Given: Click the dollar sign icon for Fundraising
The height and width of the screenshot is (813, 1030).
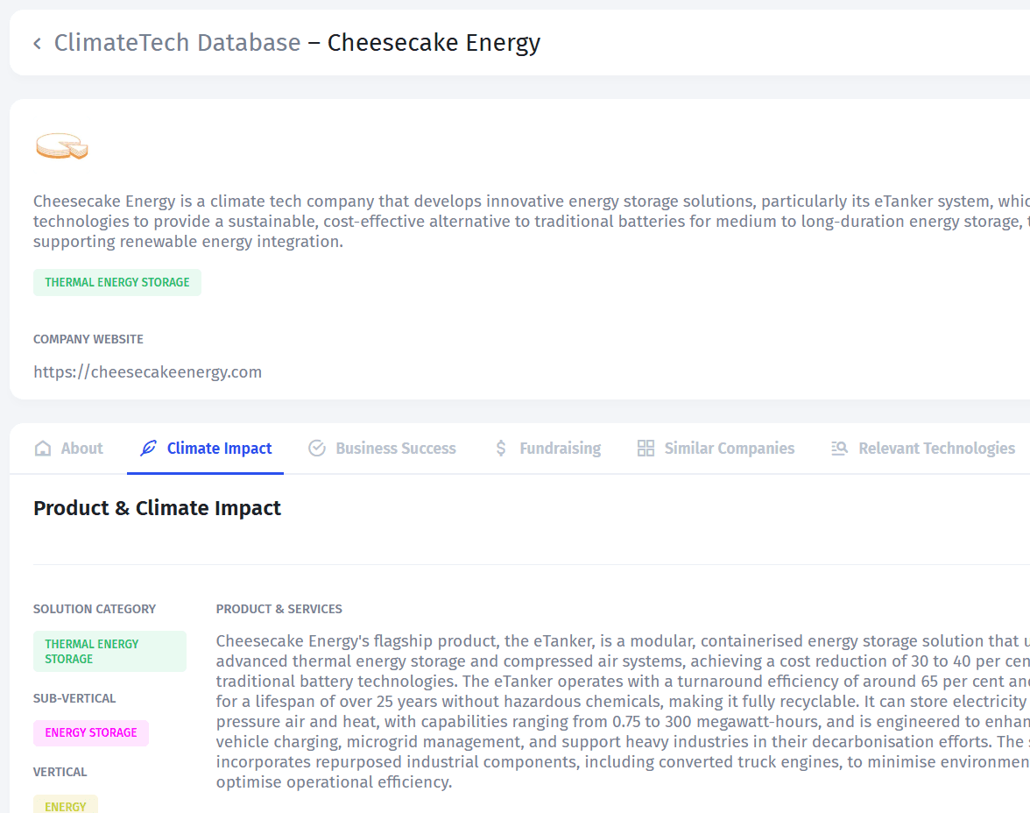Looking at the screenshot, I should coord(501,449).
